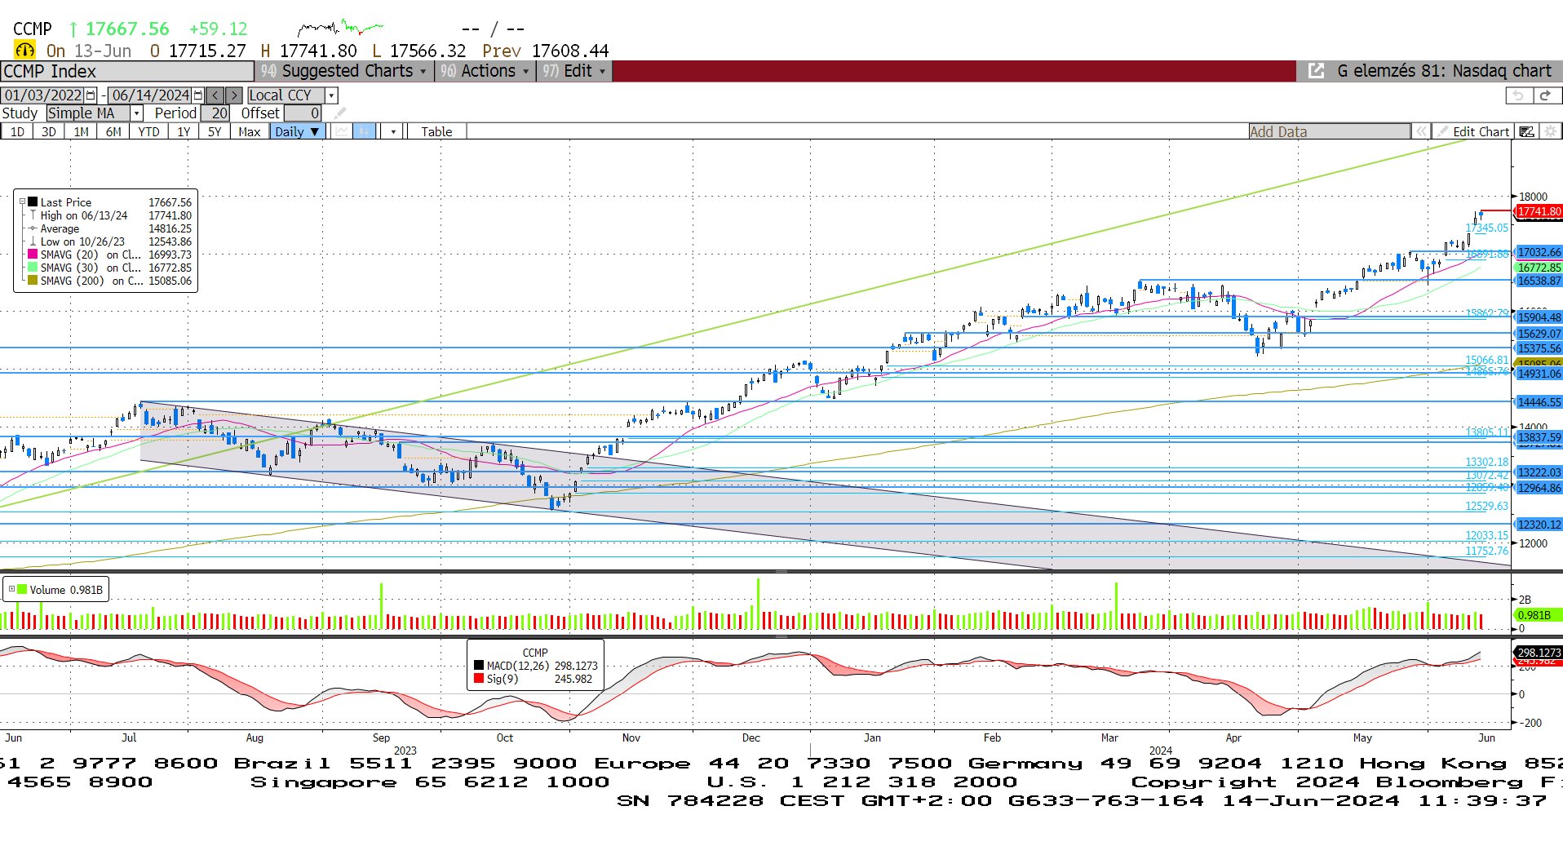The width and height of the screenshot is (1563, 846).
Task: Click the redo arrow button
Action: [x=1545, y=95]
